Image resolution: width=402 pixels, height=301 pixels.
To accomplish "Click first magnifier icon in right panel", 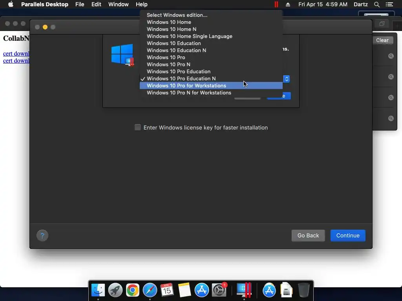I will [x=391, y=56].
